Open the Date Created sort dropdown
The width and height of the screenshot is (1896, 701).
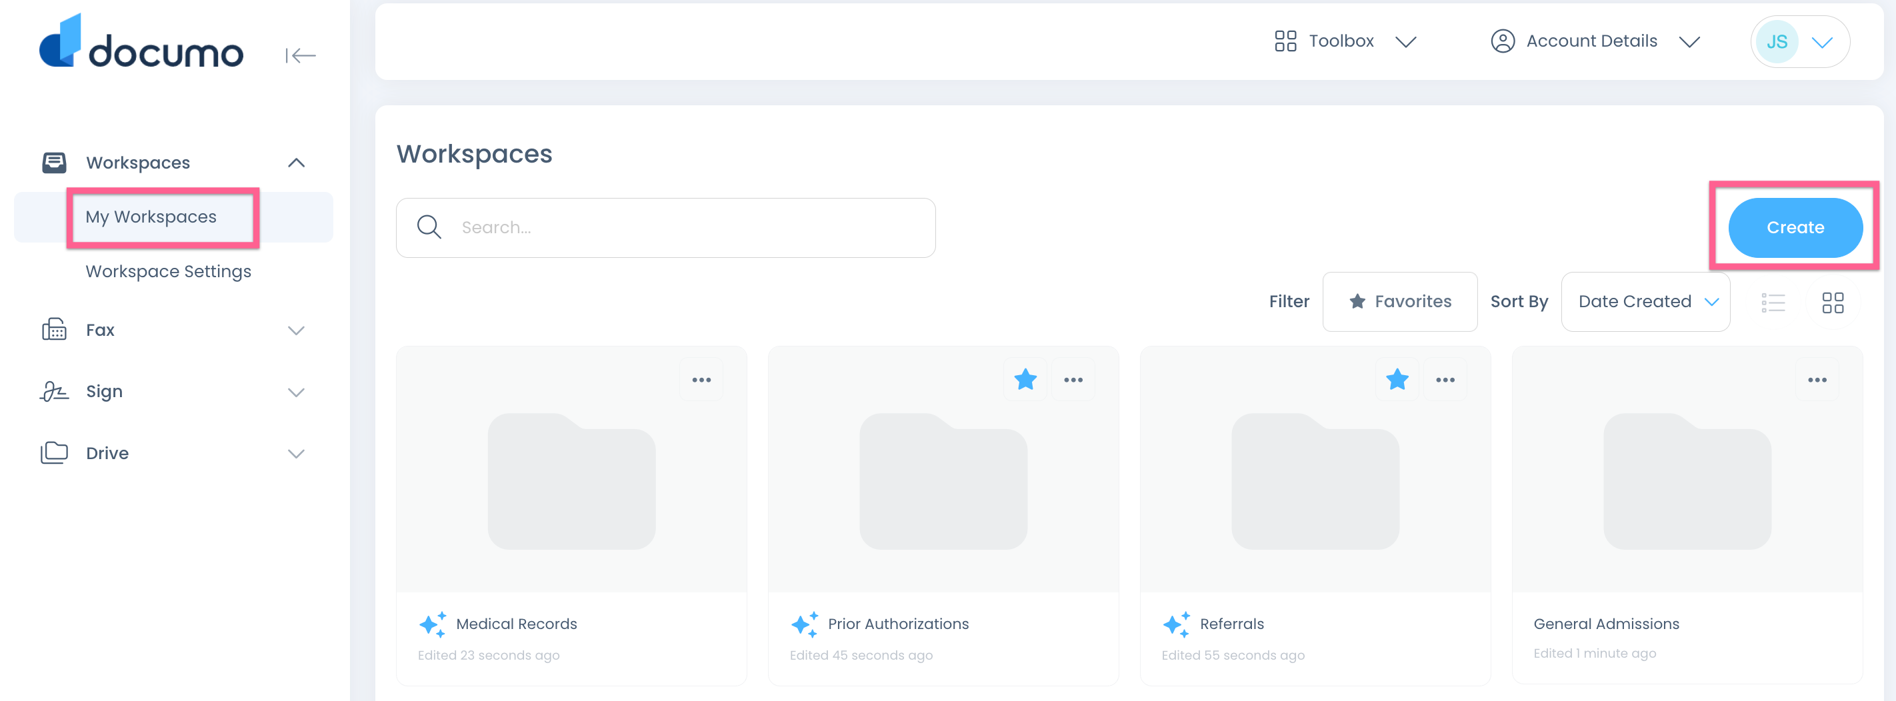point(1645,302)
